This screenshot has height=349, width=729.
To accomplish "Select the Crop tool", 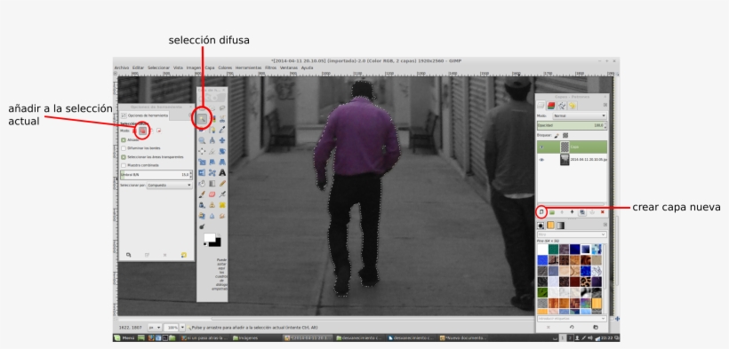I will (212, 151).
